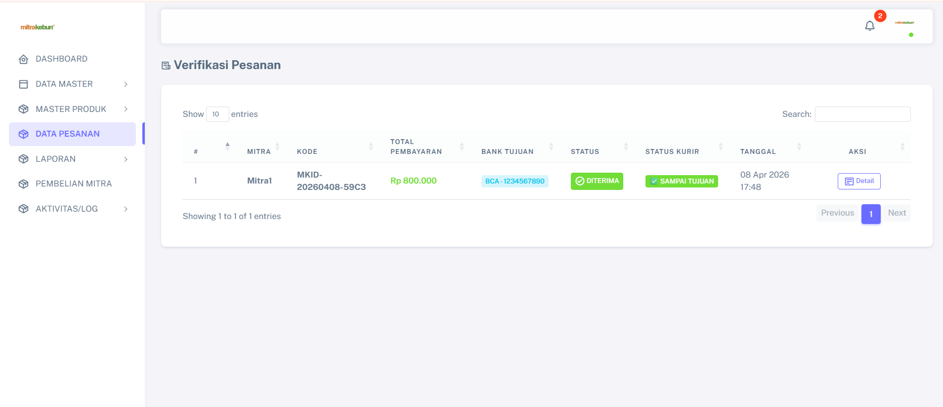Click the Dashboard home icon
This screenshot has height=407, width=943.
pyautogui.click(x=23, y=59)
